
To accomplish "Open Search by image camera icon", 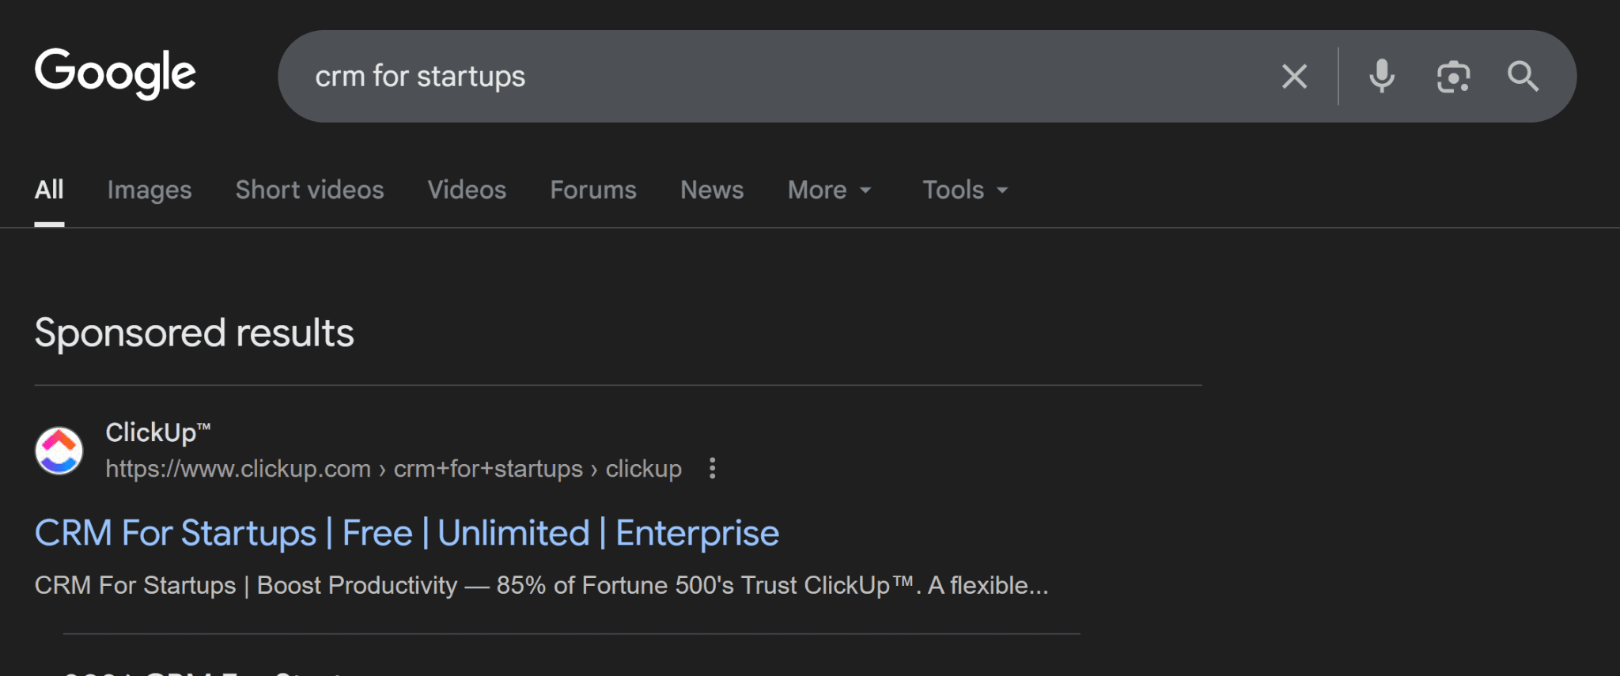I will 1453,77.
